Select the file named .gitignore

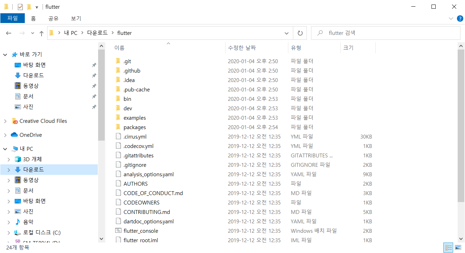(x=135, y=165)
